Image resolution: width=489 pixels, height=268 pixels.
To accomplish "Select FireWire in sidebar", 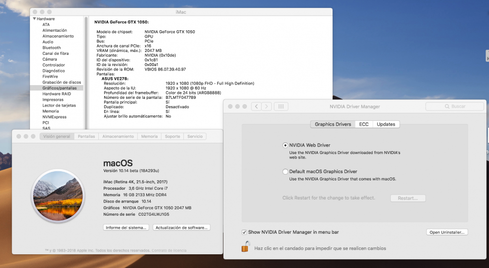I will click(x=50, y=76).
